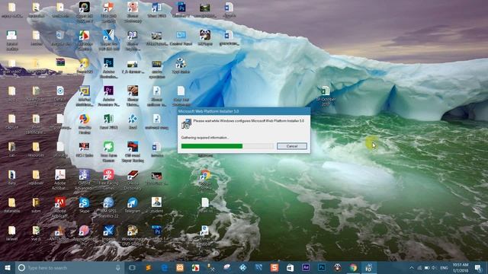Switch the ENG input language indicator
Viewport: 488px width, 274px height.
point(444,267)
